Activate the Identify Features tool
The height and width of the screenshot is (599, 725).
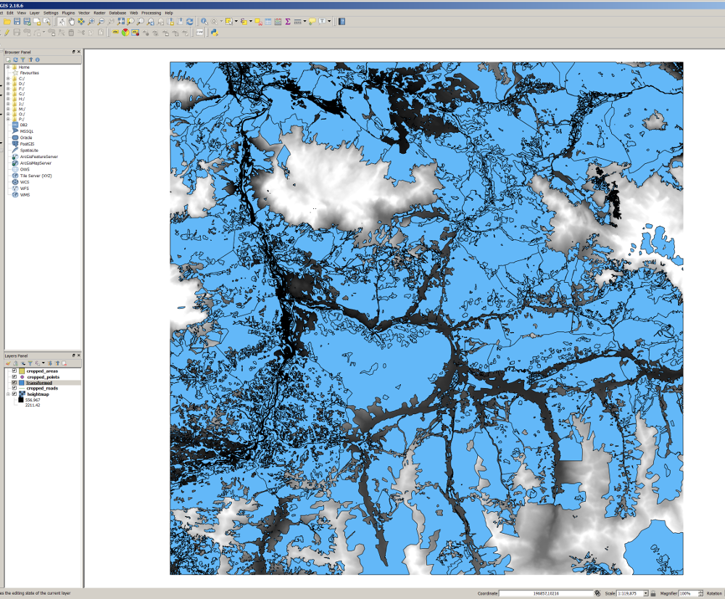(204, 22)
